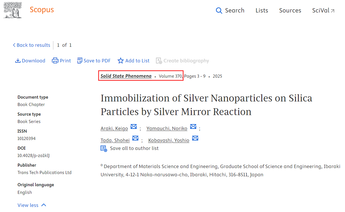345x212 pixels.
Task: Email Araki, Keigo via envelope icon
Action: coord(134,126)
